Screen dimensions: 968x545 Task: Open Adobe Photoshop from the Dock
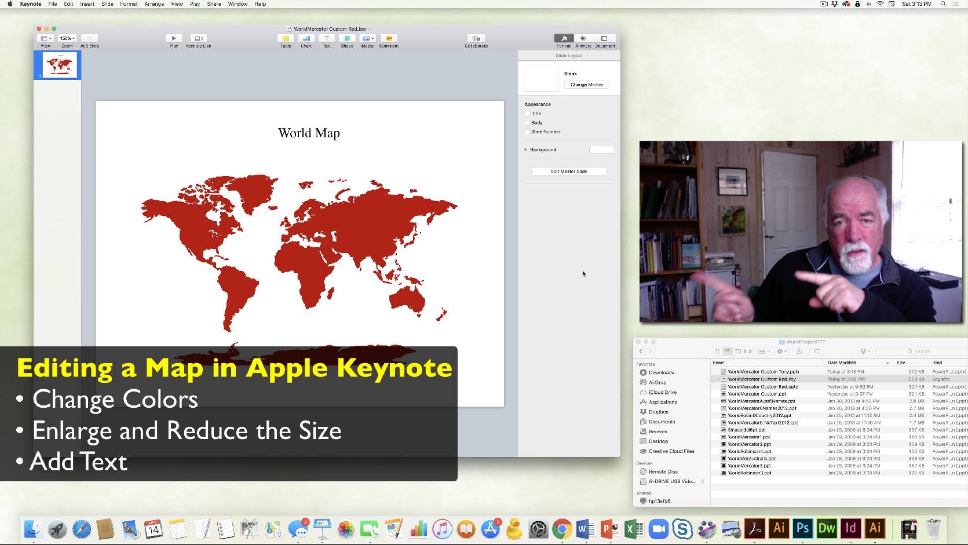coord(802,529)
